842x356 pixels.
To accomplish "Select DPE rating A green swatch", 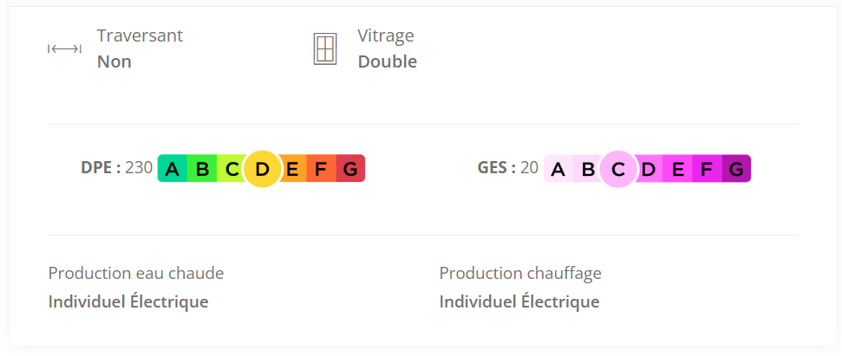I will pyautogui.click(x=173, y=169).
